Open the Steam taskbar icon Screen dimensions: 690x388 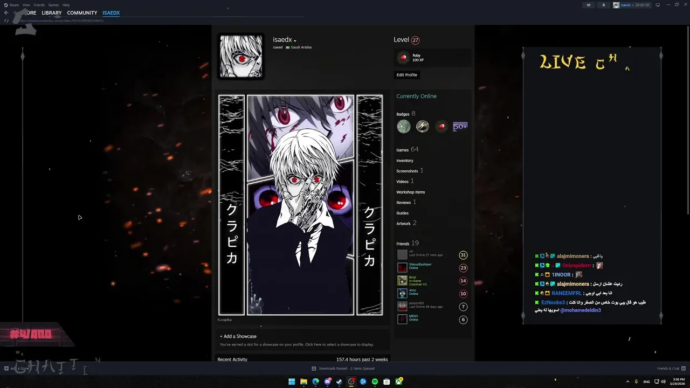pos(339,382)
